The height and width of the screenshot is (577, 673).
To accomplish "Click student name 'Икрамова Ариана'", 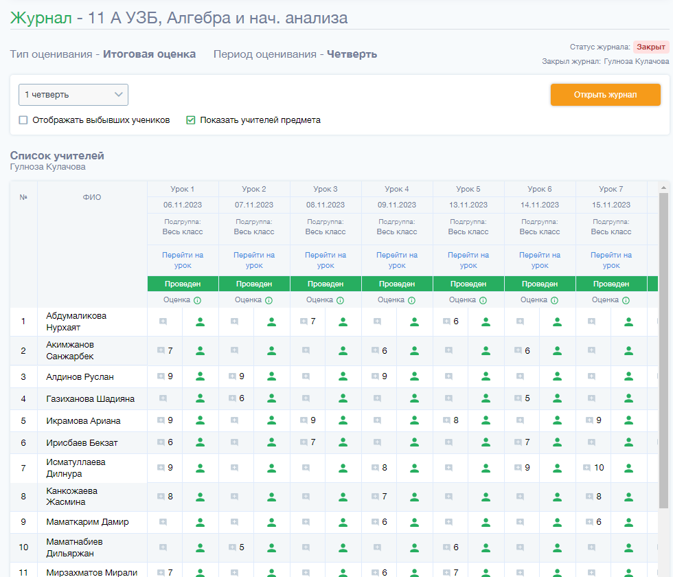I will (83, 421).
